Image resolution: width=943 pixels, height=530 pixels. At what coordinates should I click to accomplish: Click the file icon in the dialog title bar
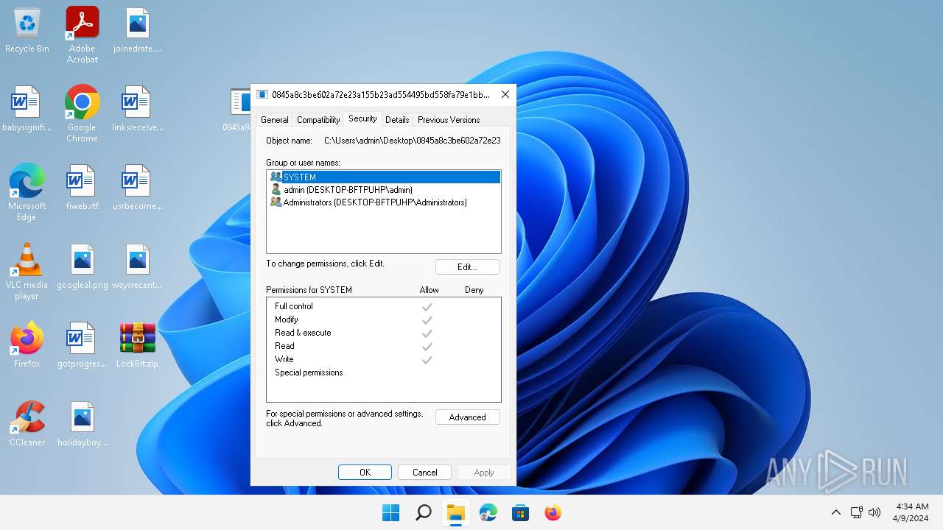click(x=262, y=94)
